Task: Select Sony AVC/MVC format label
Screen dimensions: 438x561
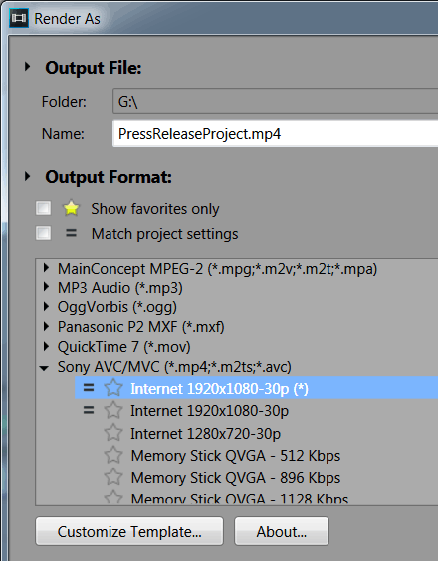Action: point(174,367)
